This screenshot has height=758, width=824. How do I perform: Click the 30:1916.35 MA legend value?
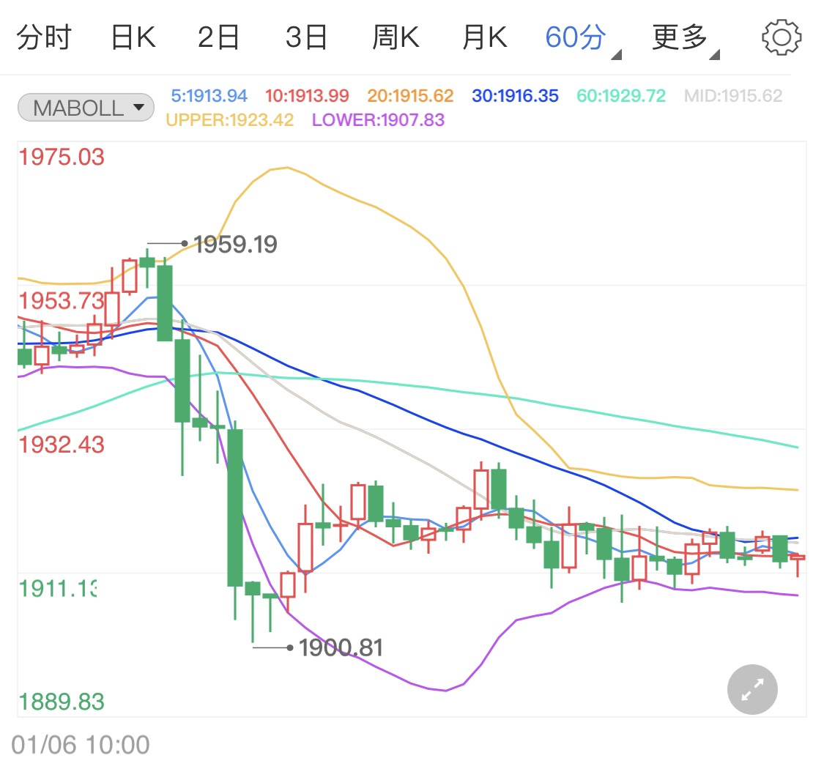[515, 96]
